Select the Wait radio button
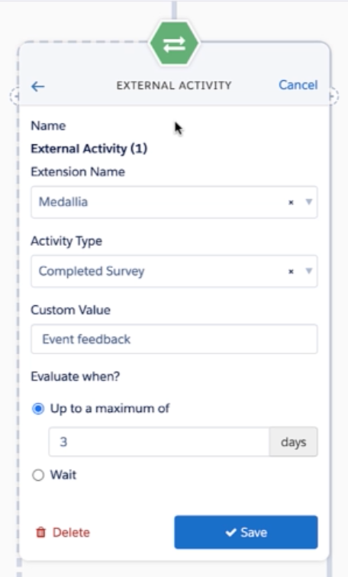The height and width of the screenshot is (577, 348). coord(38,475)
